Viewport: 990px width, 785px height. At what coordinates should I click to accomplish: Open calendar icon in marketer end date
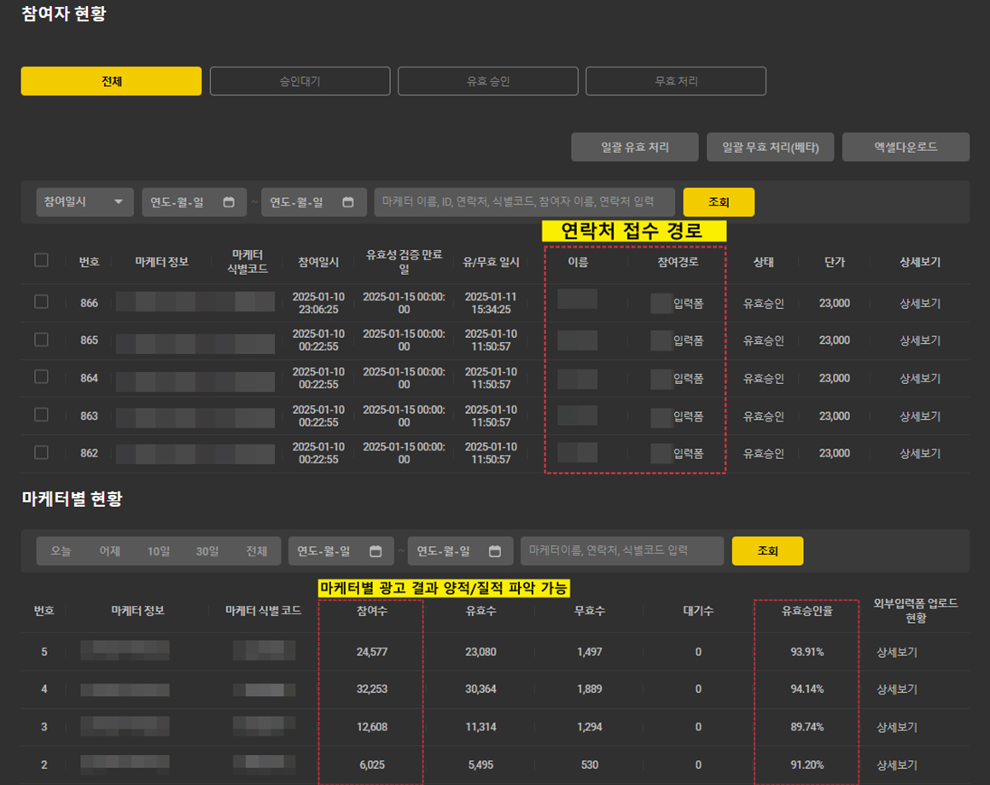[495, 551]
